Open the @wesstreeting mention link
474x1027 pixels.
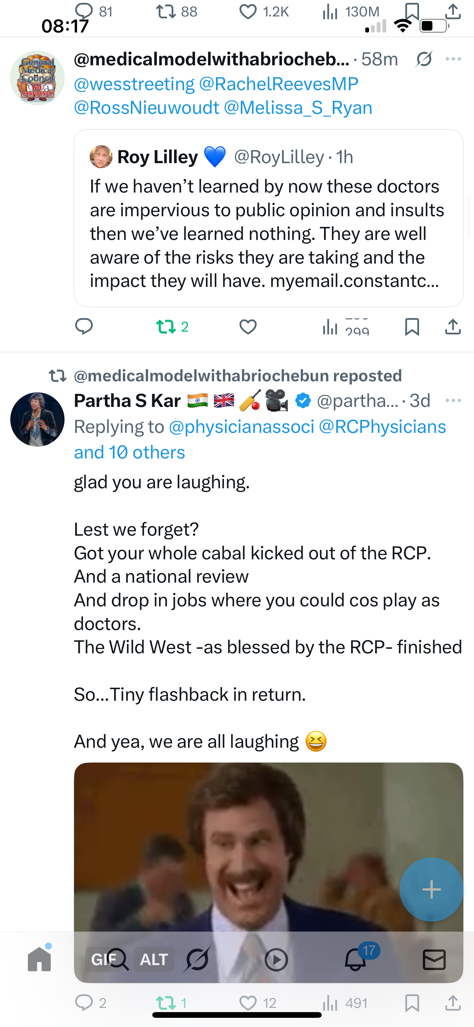pos(134,84)
